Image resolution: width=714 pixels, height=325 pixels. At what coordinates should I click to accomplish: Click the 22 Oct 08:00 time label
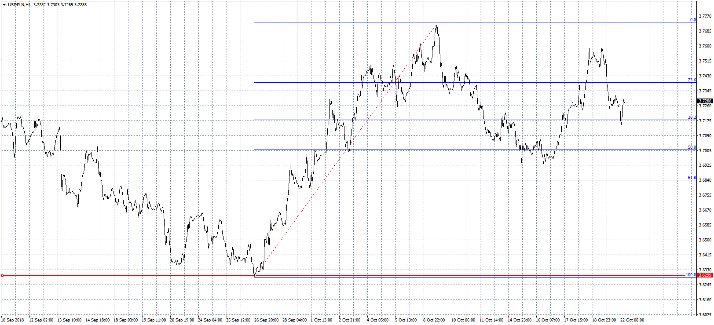coord(632,320)
